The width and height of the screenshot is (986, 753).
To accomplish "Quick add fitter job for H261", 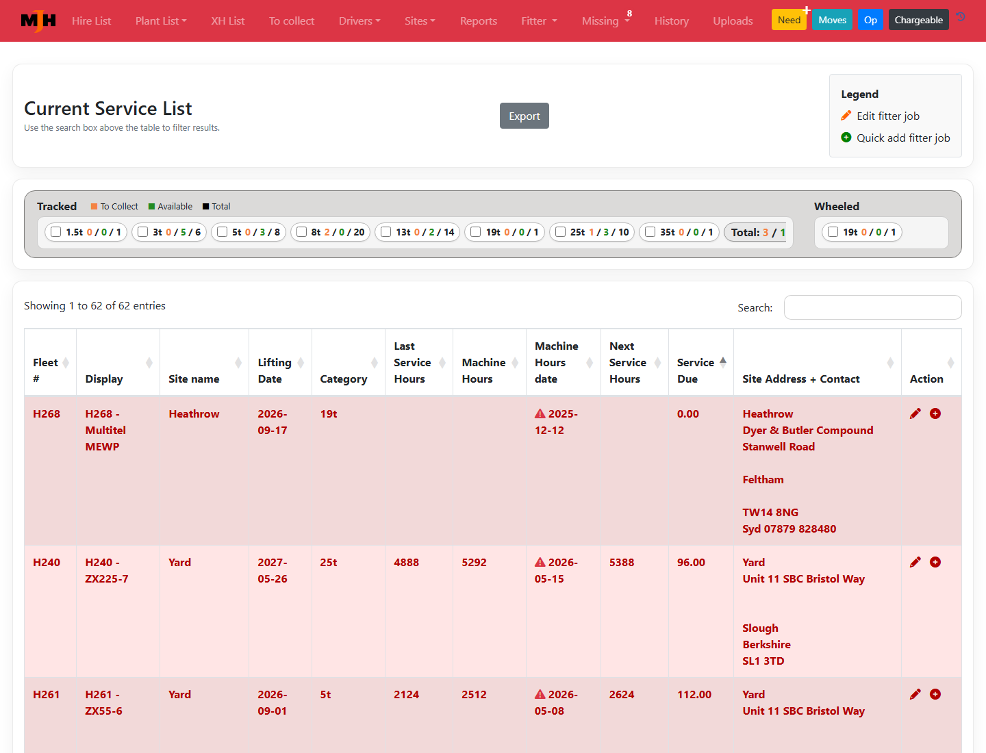I will [x=935, y=694].
